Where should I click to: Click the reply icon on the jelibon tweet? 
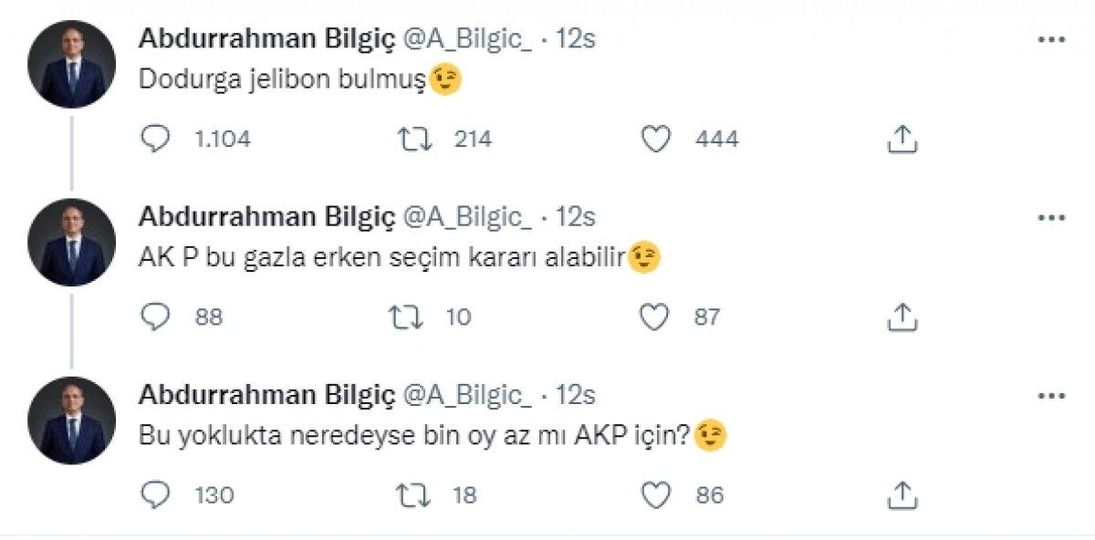point(156,140)
